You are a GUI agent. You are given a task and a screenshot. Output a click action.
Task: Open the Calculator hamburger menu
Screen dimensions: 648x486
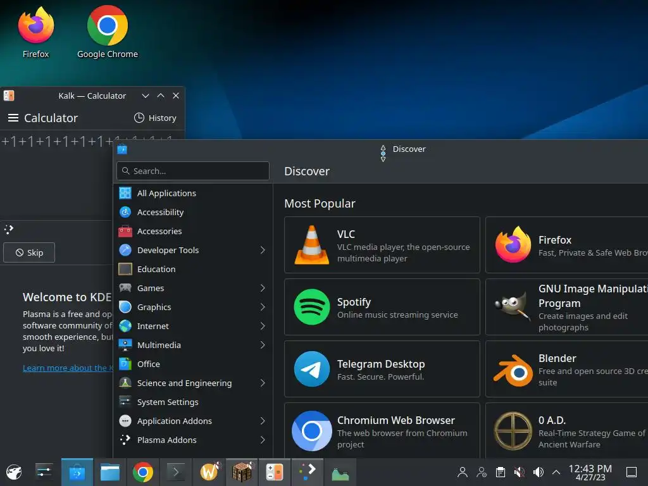coord(13,118)
